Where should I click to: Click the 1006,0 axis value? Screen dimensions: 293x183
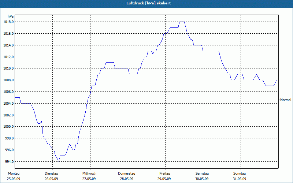click(x=8, y=92)
